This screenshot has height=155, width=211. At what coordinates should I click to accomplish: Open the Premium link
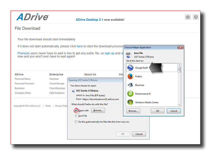(x=23, y=53)
